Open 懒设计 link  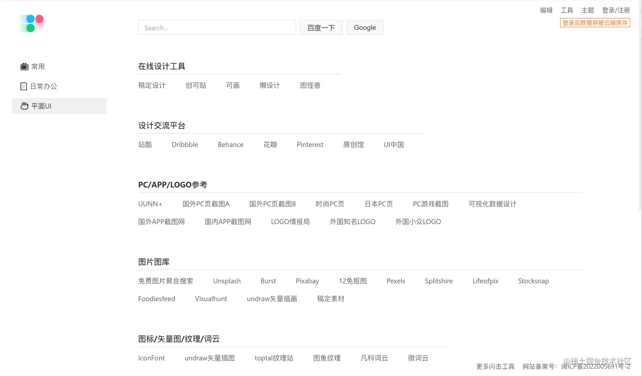(x=270, y=85)
